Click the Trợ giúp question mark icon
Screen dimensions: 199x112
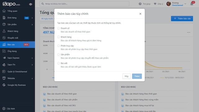(x=140, y=4)
